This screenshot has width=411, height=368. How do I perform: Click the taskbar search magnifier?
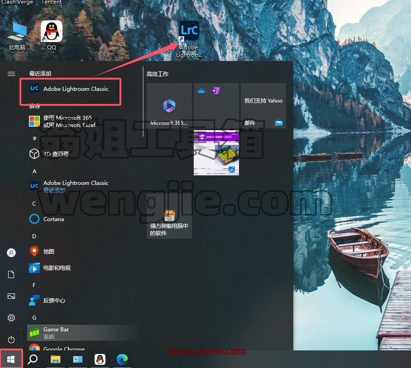(33, 359)
